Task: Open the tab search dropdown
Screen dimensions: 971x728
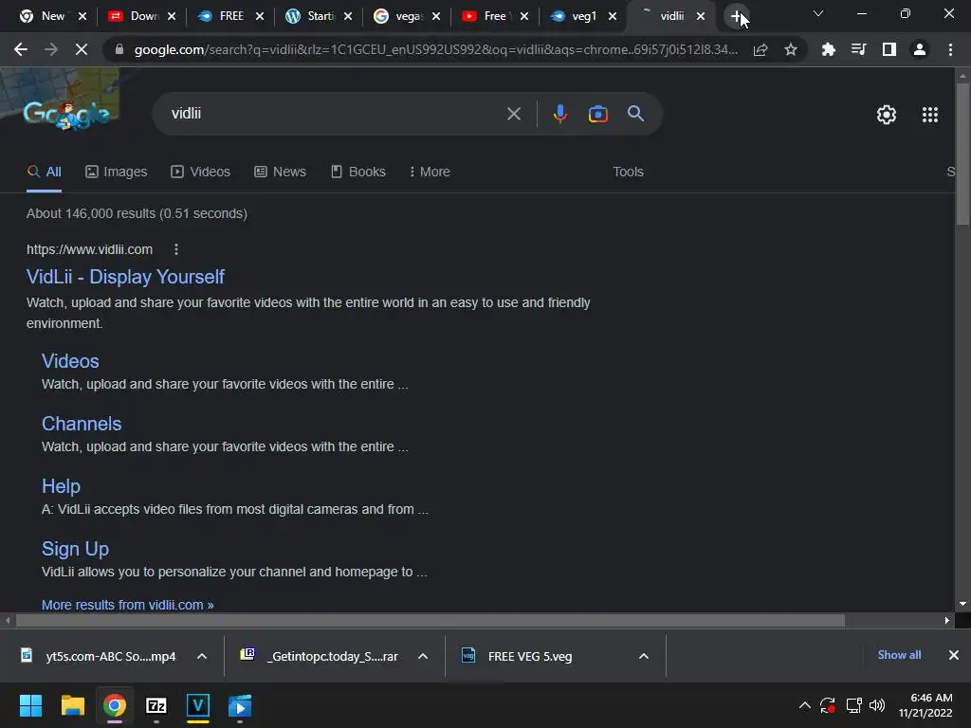Action: 817,13
